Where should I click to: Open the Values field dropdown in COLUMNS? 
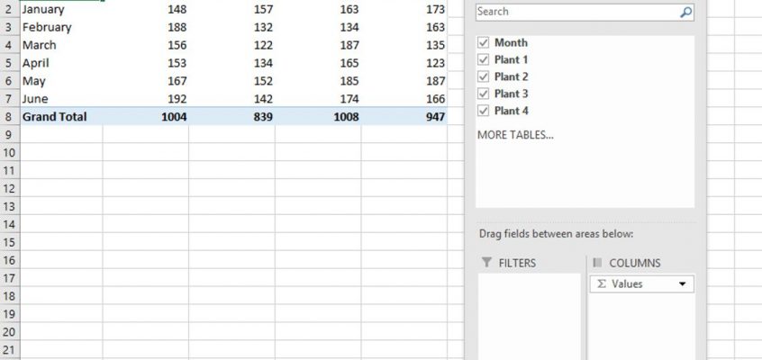pos(683,284)
